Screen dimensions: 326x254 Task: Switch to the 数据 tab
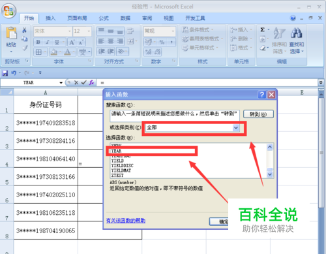click(x=125, y=18)
